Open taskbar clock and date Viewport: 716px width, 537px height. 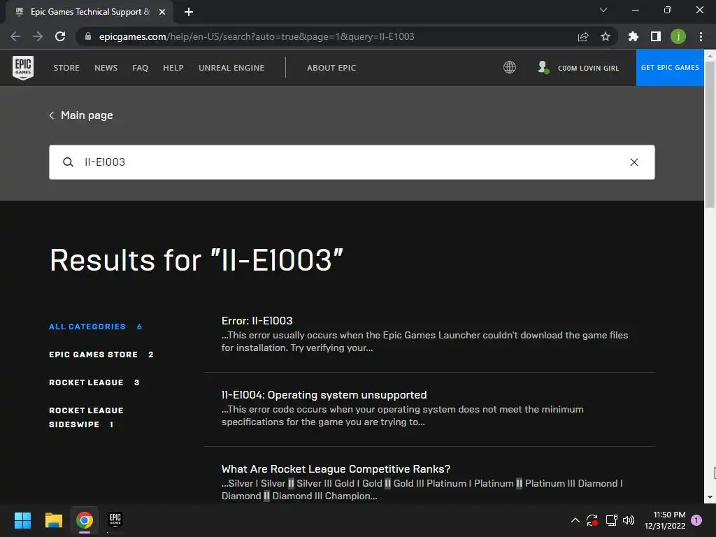coord(665,520)
